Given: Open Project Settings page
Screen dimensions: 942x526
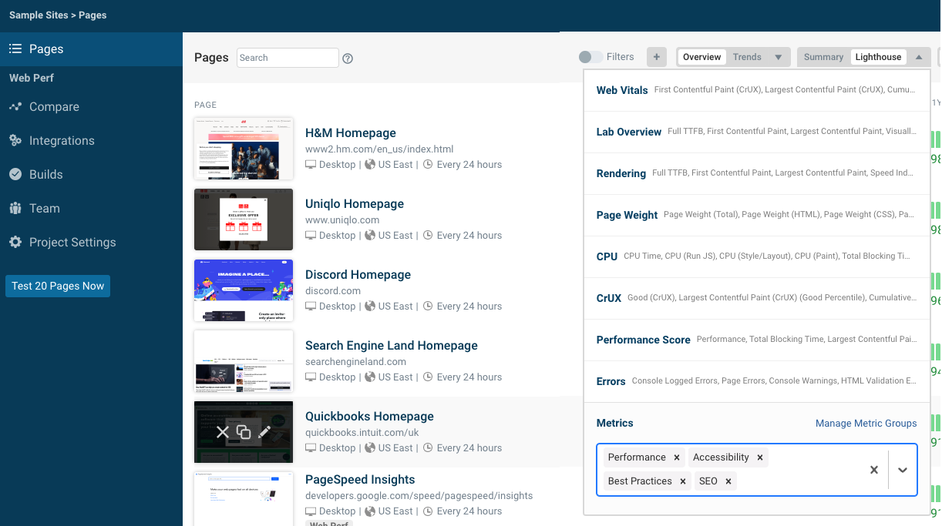Looking at the screenshot, I should [72, 243].
